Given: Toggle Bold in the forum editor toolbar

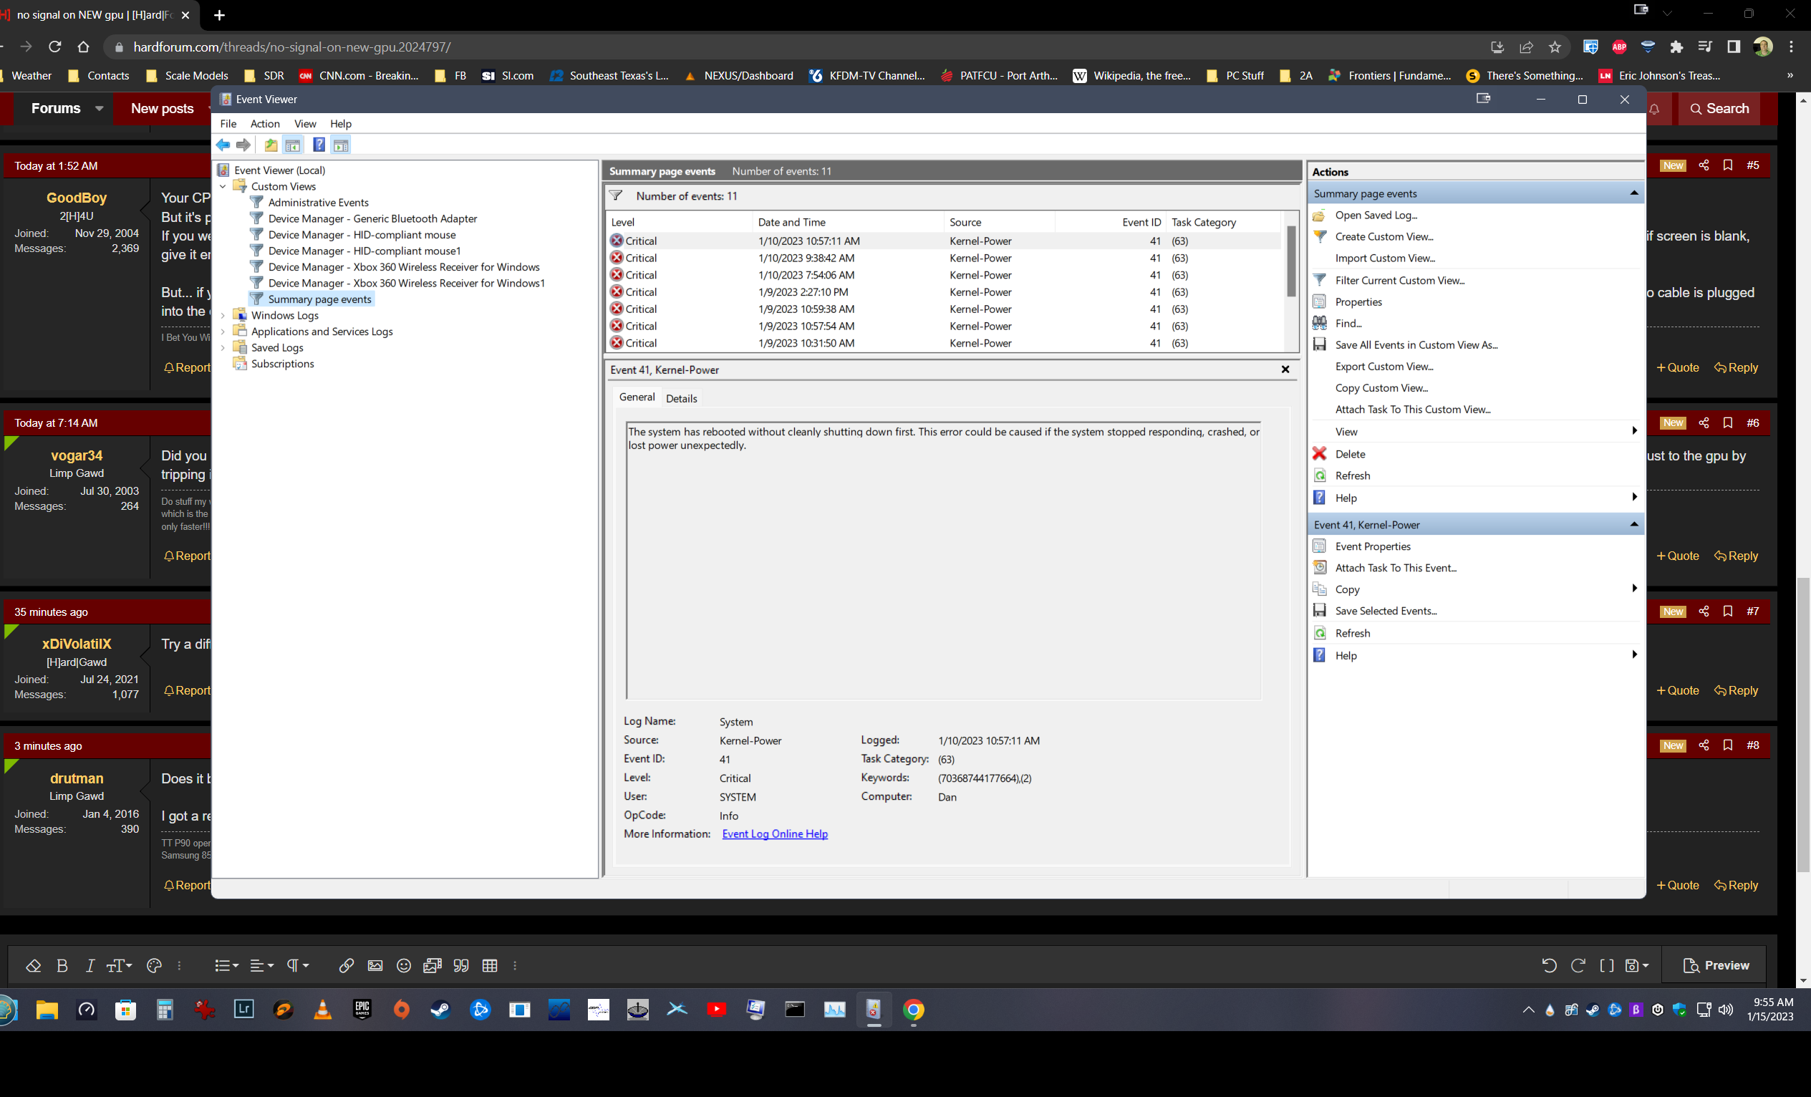Looking at the screenshot, I should coord(62,966).
